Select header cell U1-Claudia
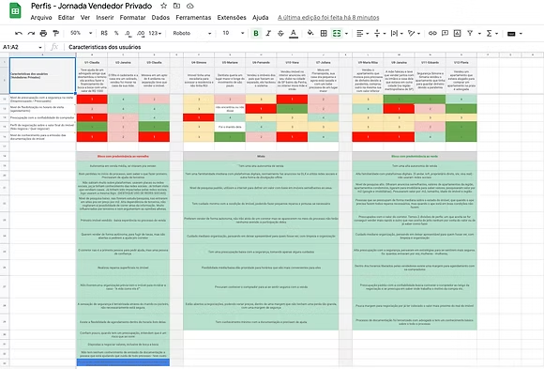Image resolution: width=544 pixels, height=369 pixels. (x=92, y=63)
